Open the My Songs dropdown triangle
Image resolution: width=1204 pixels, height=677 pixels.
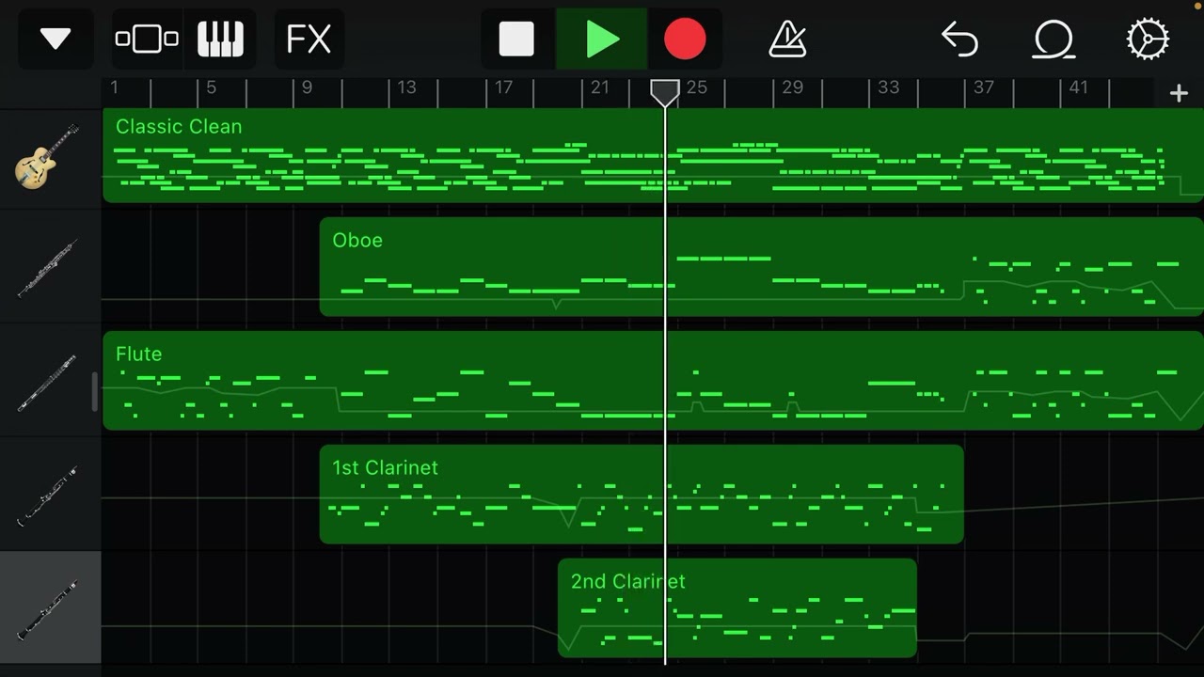point(55,39)
